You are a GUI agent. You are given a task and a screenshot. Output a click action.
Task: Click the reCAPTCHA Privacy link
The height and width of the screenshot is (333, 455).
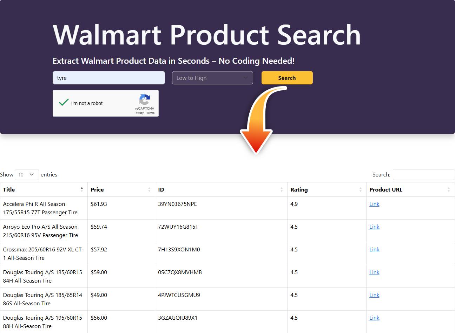139,113
